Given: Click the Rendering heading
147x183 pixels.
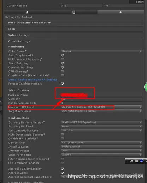Looking at the screenshot, I should point(16,47).
